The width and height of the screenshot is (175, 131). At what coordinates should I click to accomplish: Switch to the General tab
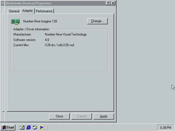point(14,11)
